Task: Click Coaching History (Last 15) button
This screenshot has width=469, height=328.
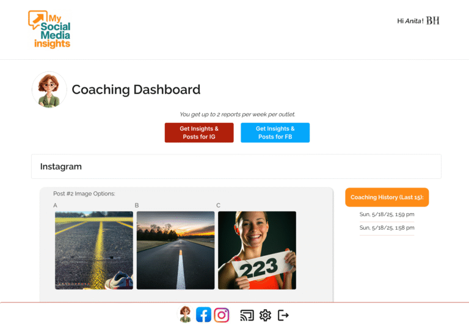Action: pyautogui.click(x=387, y=197)
